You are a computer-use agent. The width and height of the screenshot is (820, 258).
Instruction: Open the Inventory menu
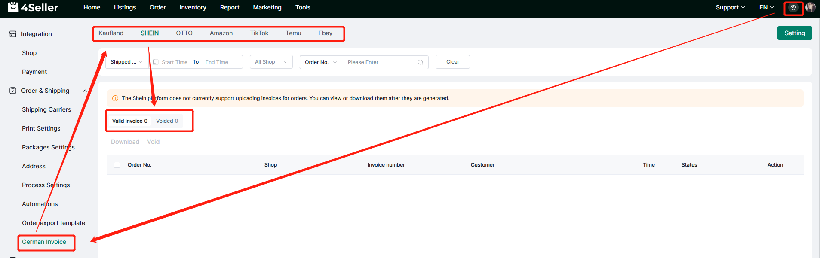point(193,7)
